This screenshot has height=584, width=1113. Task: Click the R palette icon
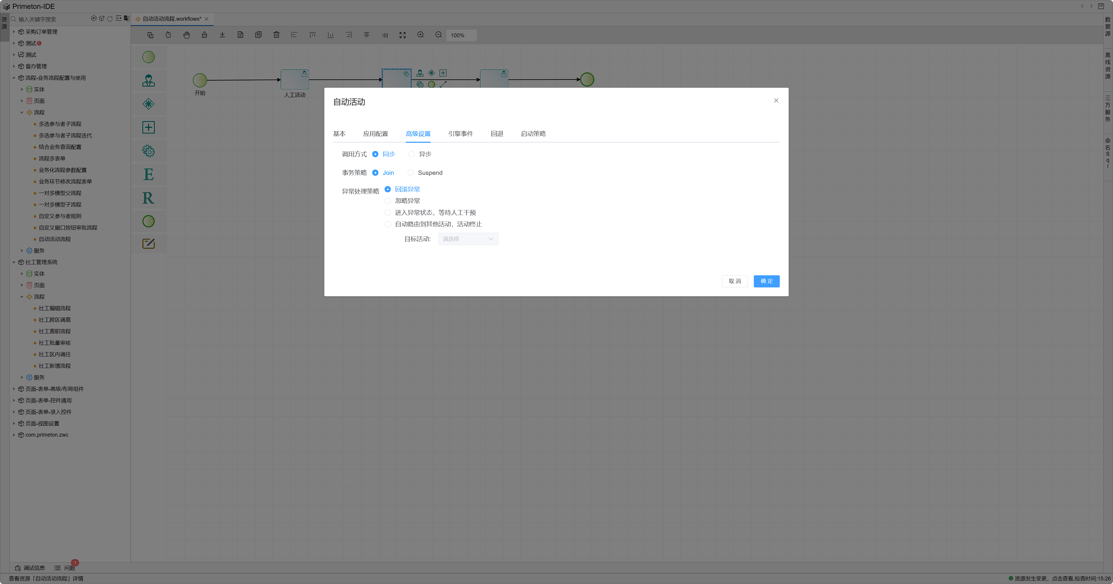(x=148, y=198)
